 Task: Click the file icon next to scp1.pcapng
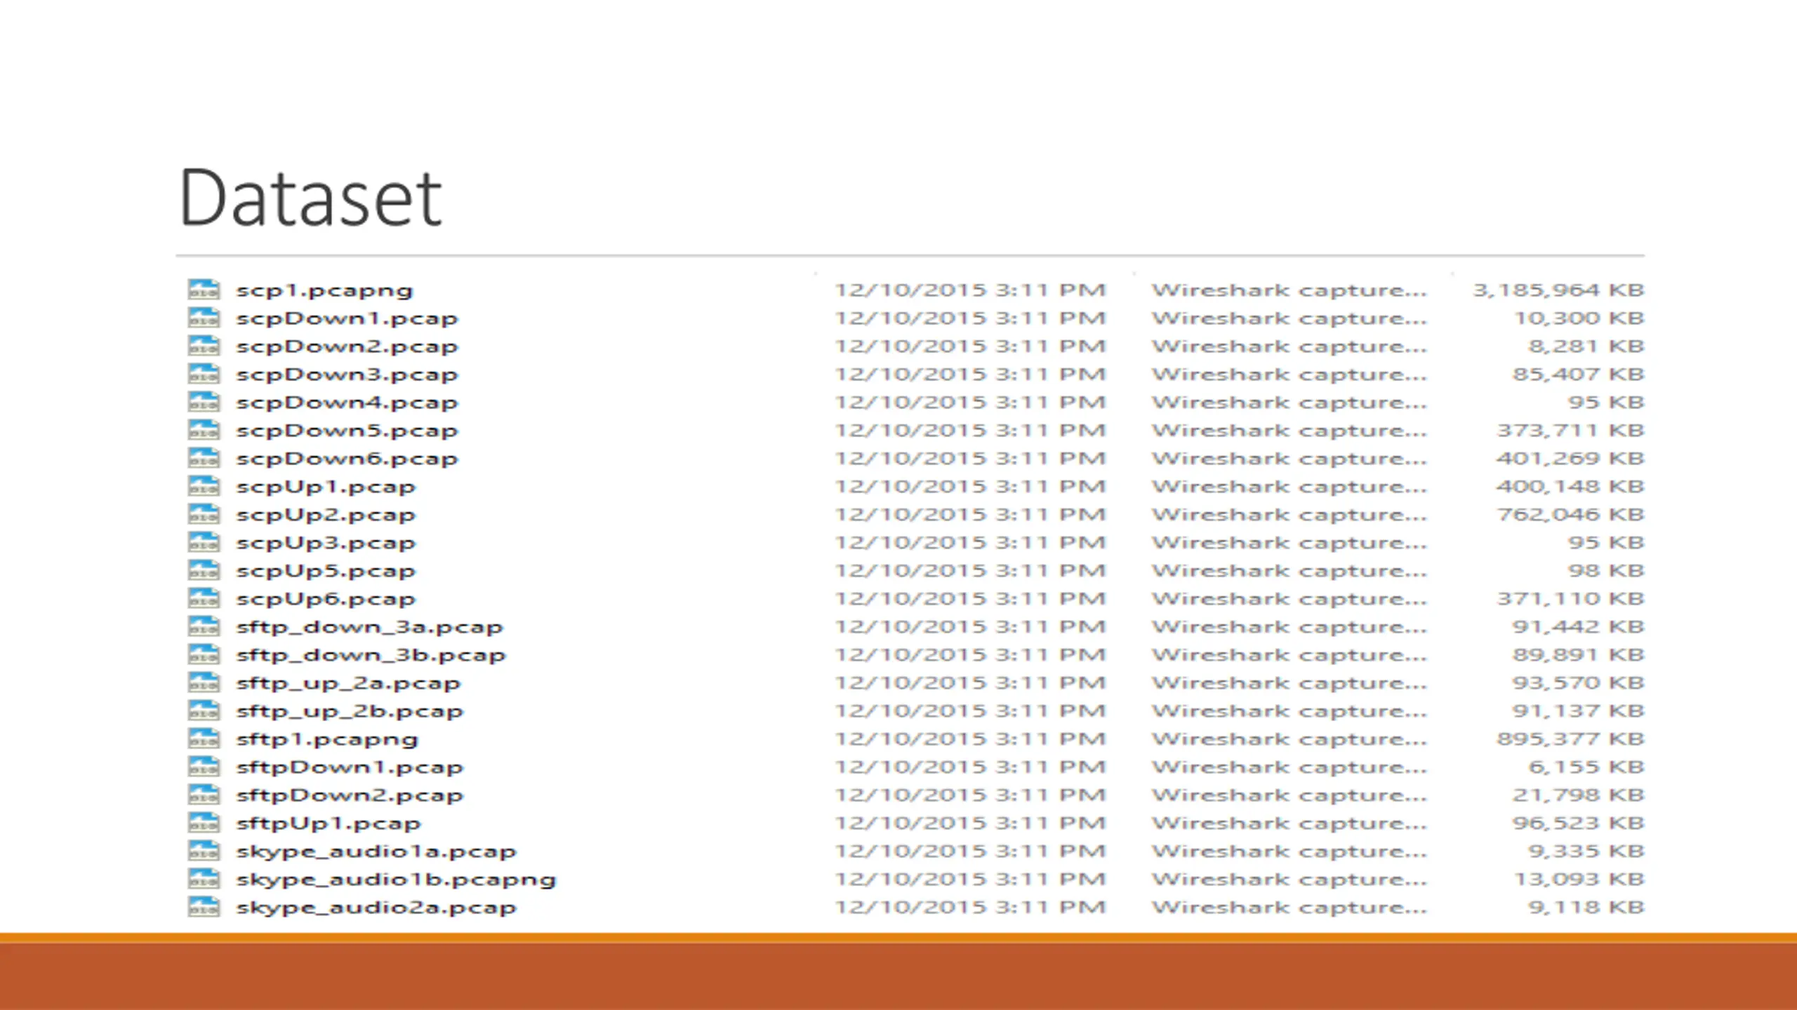[x=204, y=290]
